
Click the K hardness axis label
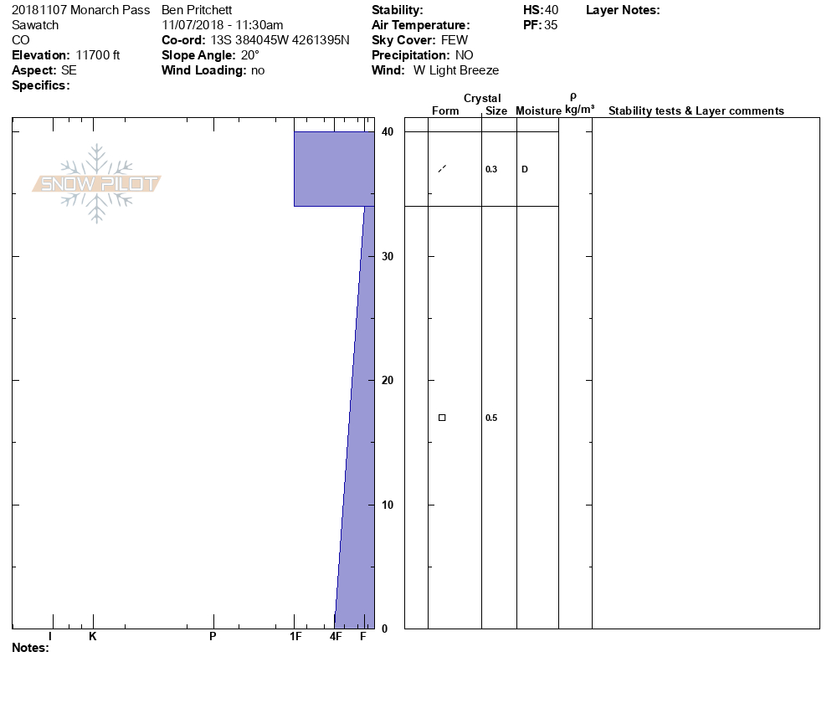[x=93, y=637]
